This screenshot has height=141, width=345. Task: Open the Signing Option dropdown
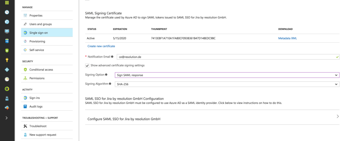(x=227, y=75)
